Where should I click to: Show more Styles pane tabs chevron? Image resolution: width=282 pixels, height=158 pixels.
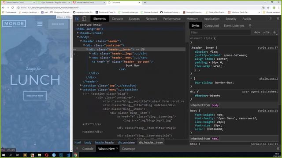point(250,25)
